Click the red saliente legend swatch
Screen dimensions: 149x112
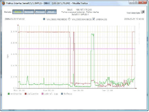(26, 94)
